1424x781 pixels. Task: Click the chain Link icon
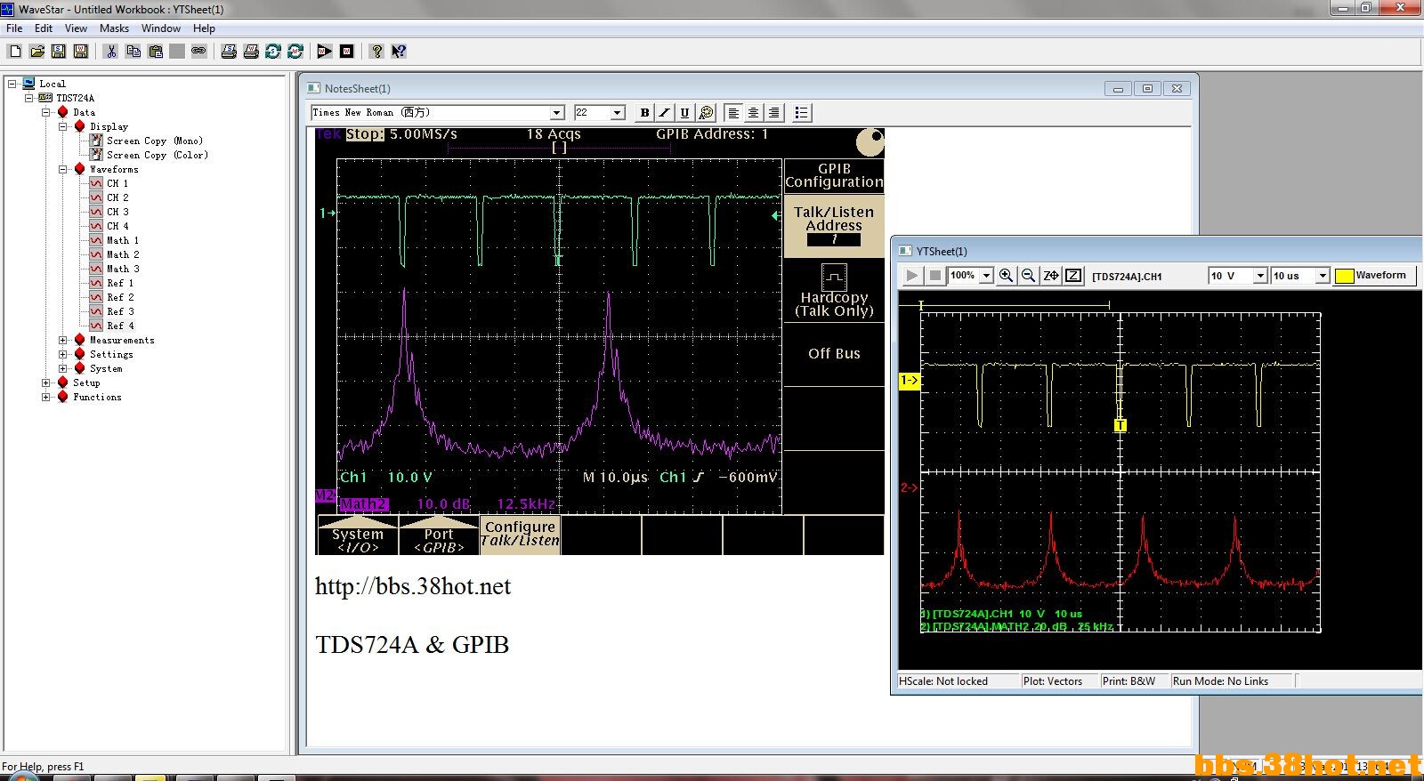point(198,52)
